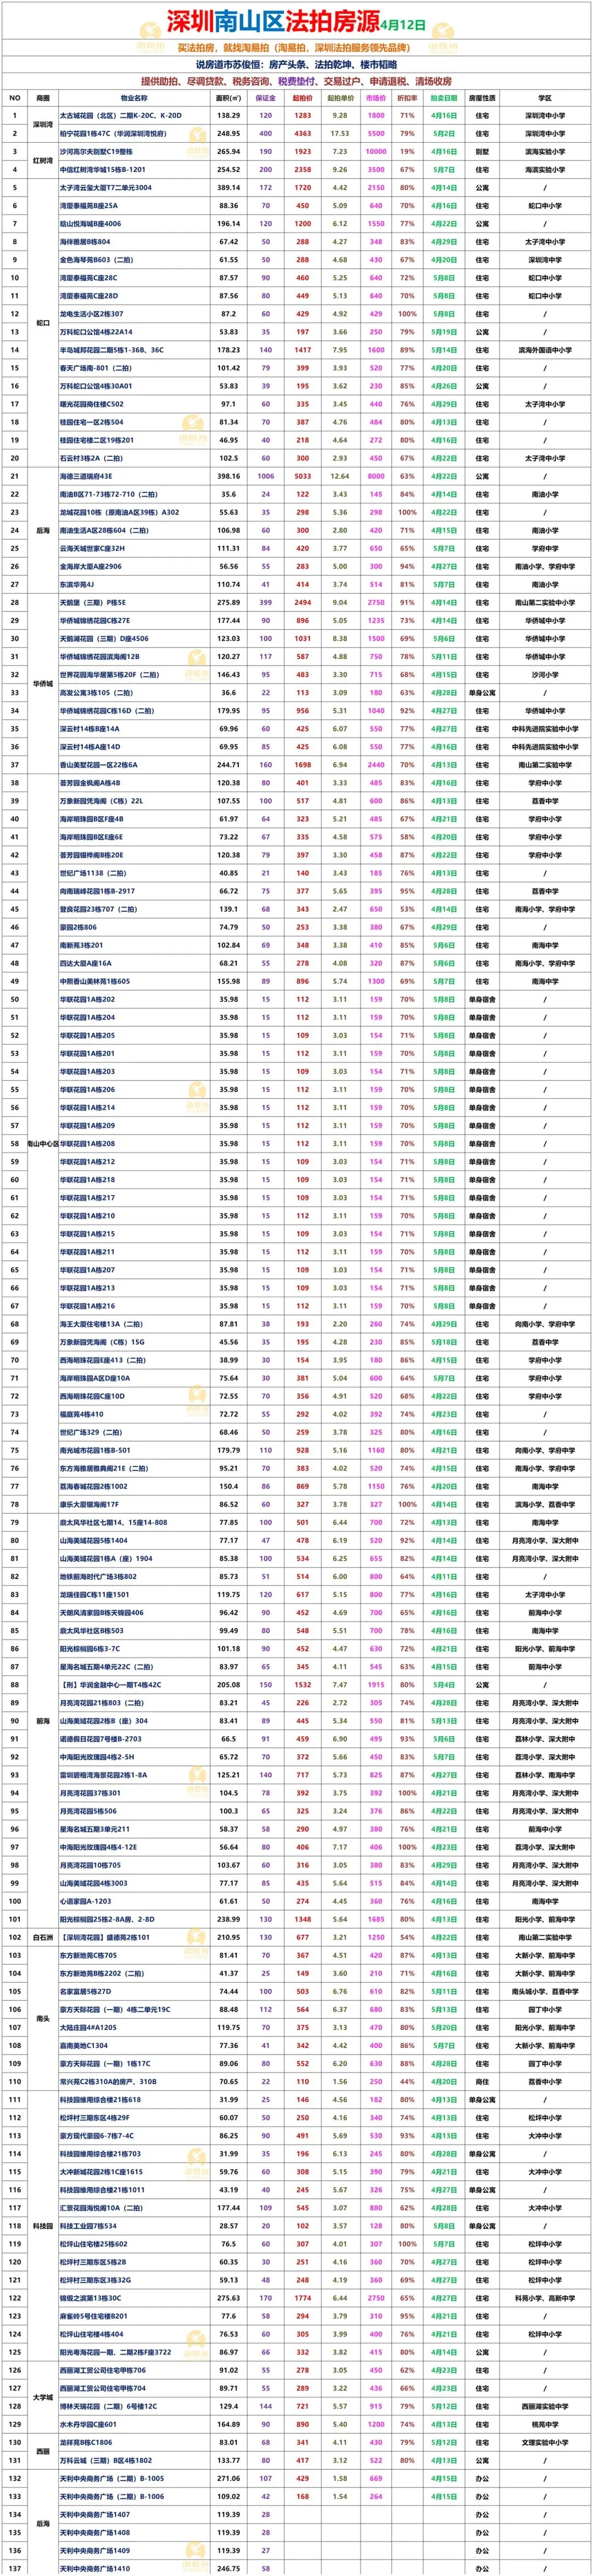
Task: Click property 太古城花园（北区）二期K-20C、K-20D
Action: pyautogui.click(x=121, y=116)
